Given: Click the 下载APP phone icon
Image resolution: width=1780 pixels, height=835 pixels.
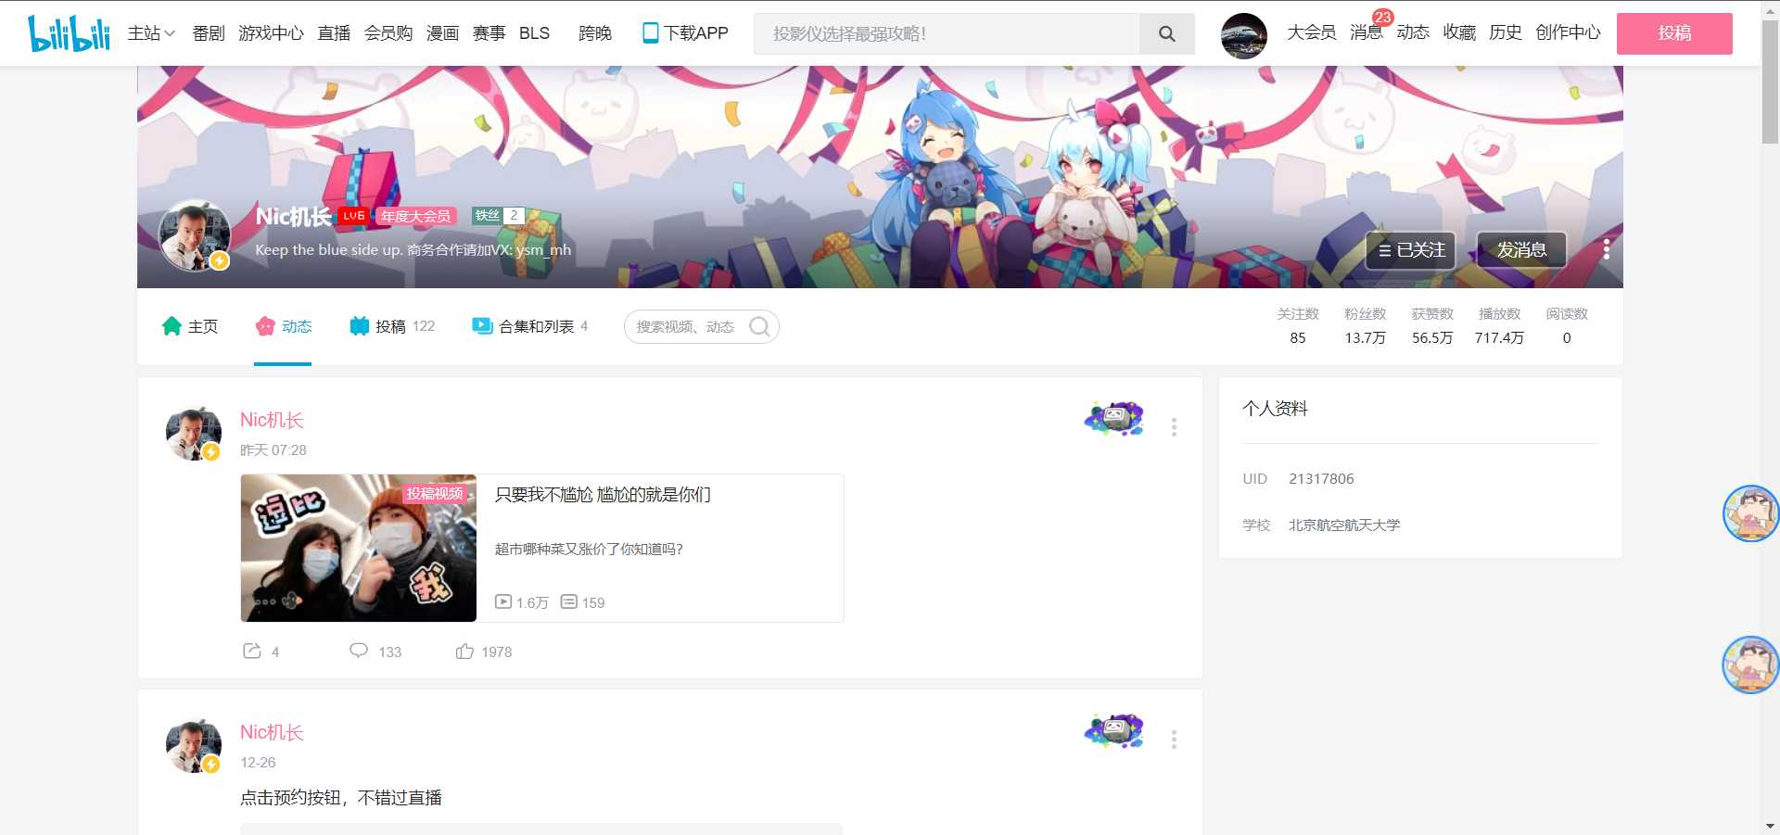Looking at the screenshot, I should [651, 33].
